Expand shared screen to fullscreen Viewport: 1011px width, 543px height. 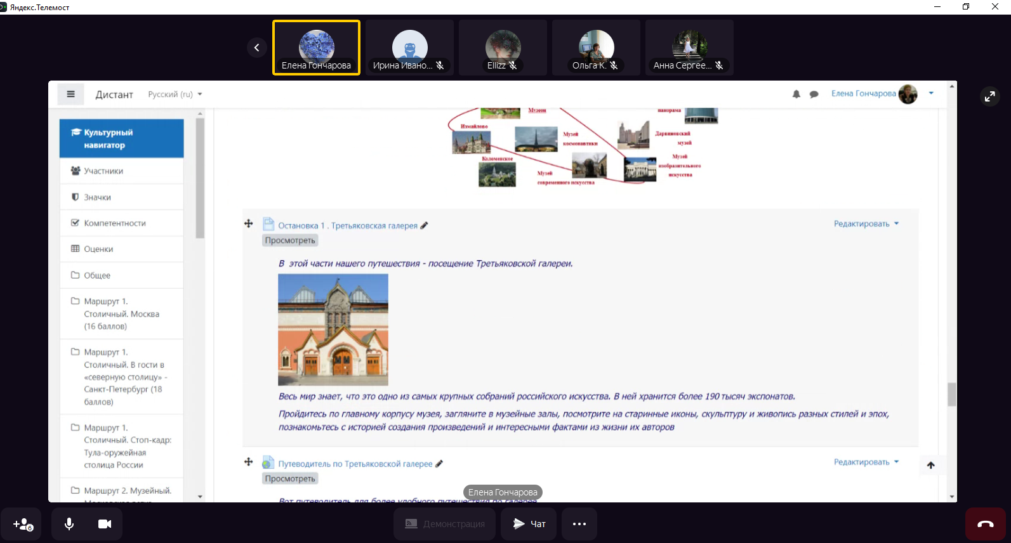click(989, 96)
